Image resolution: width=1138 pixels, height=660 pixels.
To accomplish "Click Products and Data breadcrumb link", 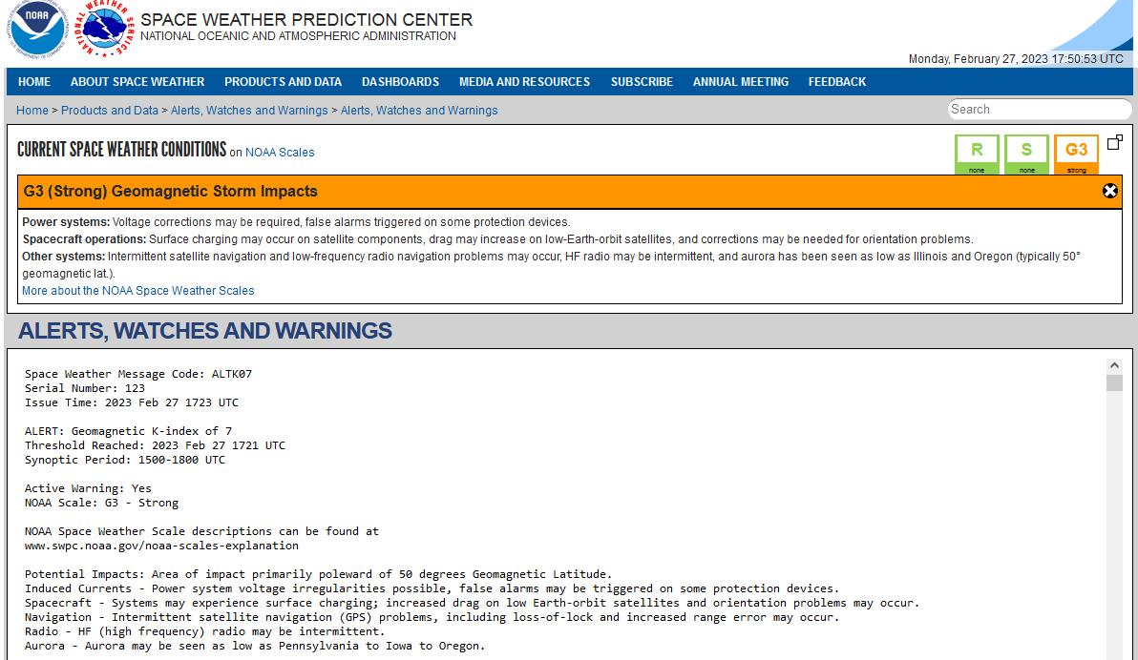I will click(110, 111).
